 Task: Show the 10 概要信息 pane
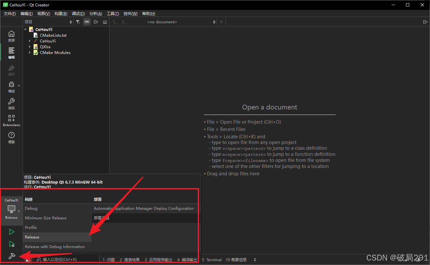coord(236,260)
